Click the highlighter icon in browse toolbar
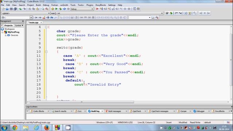 44,17
